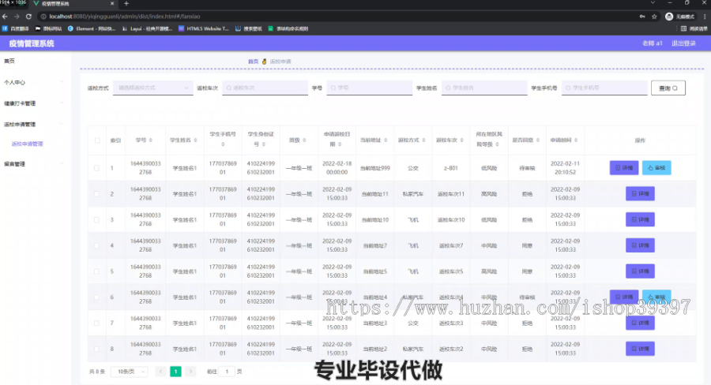711x385 pixels.
Task: Focus the 学生手机号 search input
Action: (x=604, y=88)
